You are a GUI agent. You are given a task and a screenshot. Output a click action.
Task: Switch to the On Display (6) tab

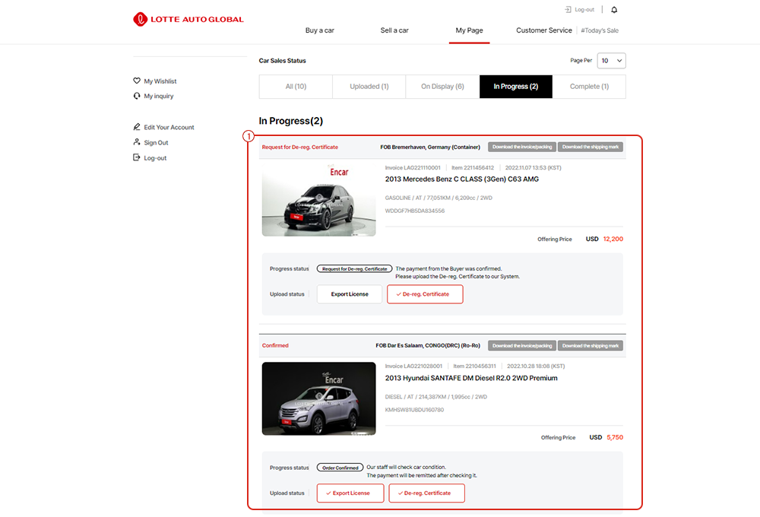pos(442,87)
